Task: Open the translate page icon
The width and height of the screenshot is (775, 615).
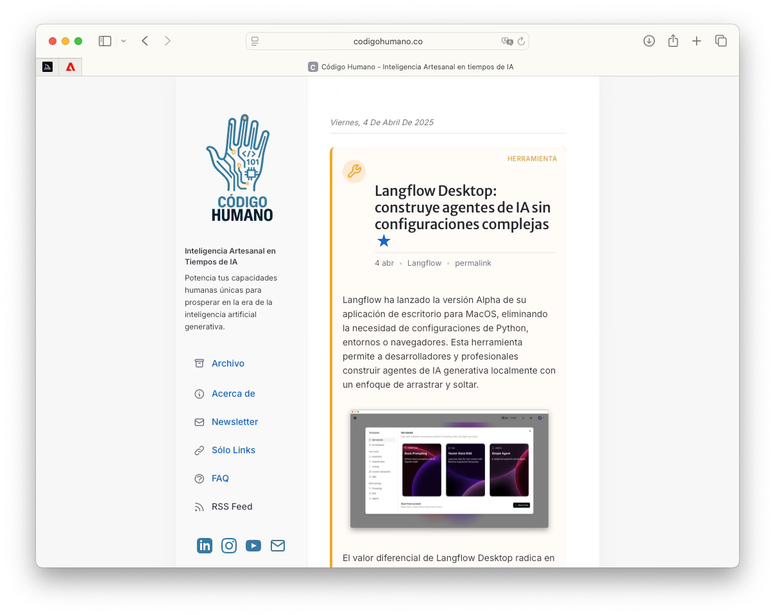Action: (x=507, y=41)
